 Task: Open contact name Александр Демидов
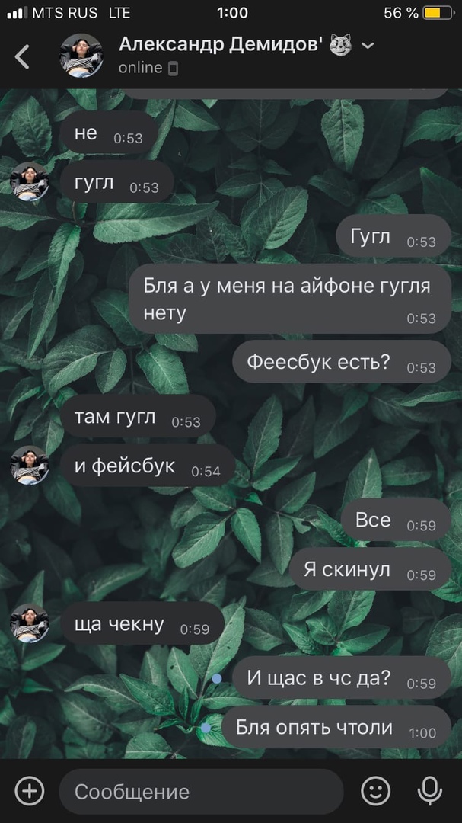(x=221, y=45)
